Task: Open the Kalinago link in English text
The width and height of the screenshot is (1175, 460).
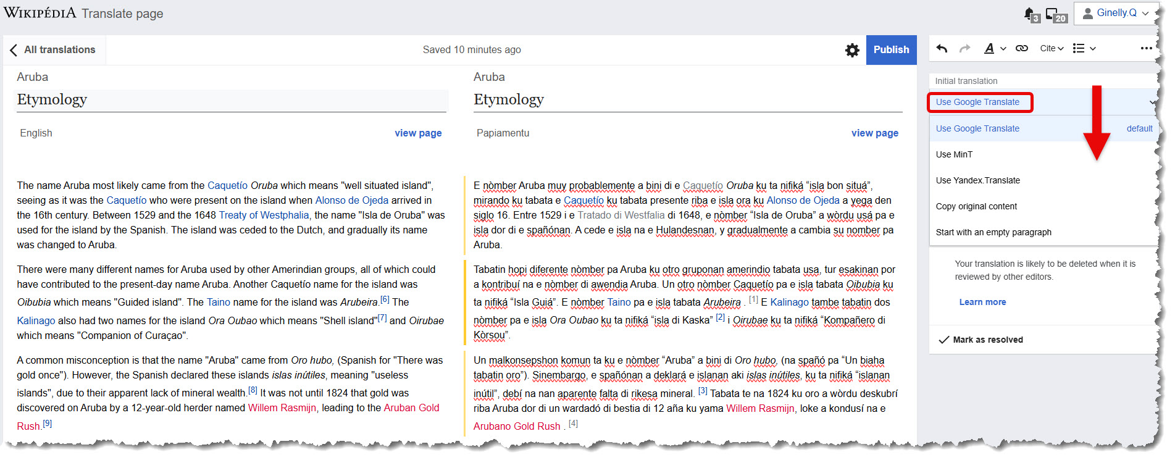Action: [x=36, y=320]
